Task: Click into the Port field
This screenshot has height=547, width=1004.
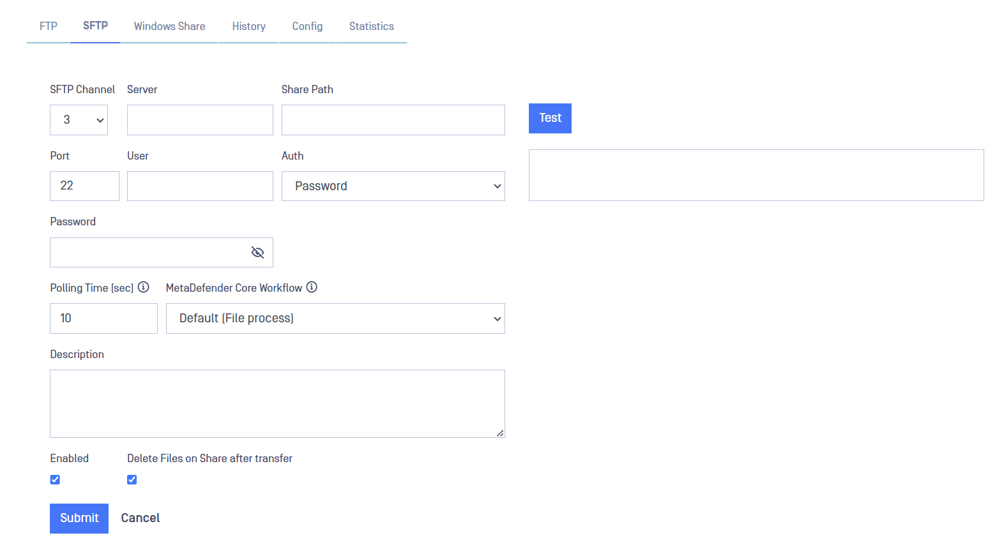Action: (x=84, y=186)
